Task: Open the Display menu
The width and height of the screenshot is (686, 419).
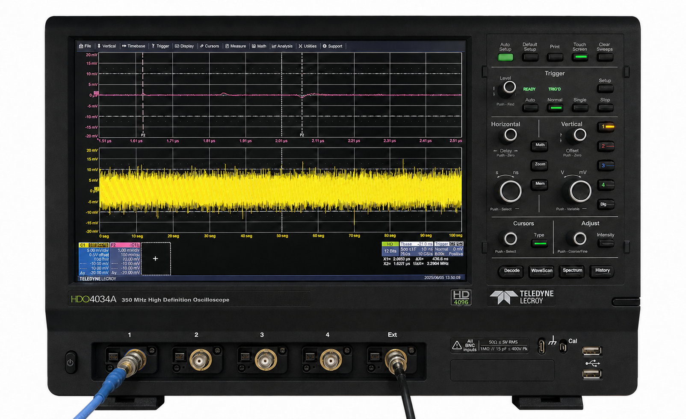Action: 184,46
